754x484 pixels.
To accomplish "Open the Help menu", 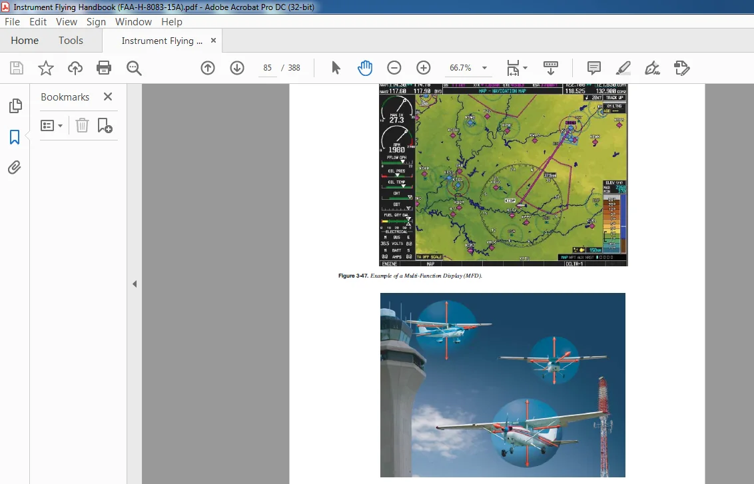I will click(172, 21).
